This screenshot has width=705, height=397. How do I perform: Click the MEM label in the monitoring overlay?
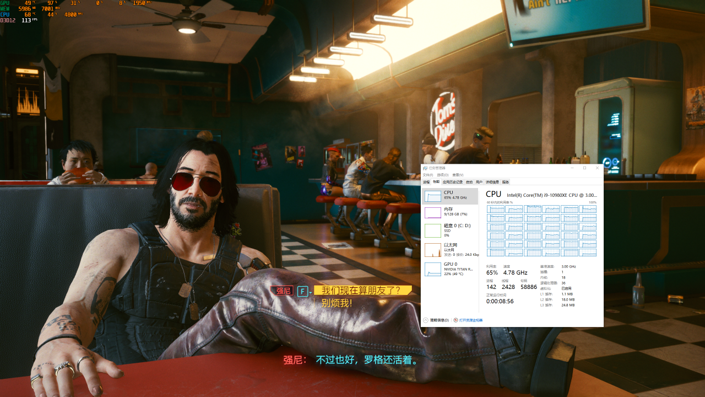[5, 9]
